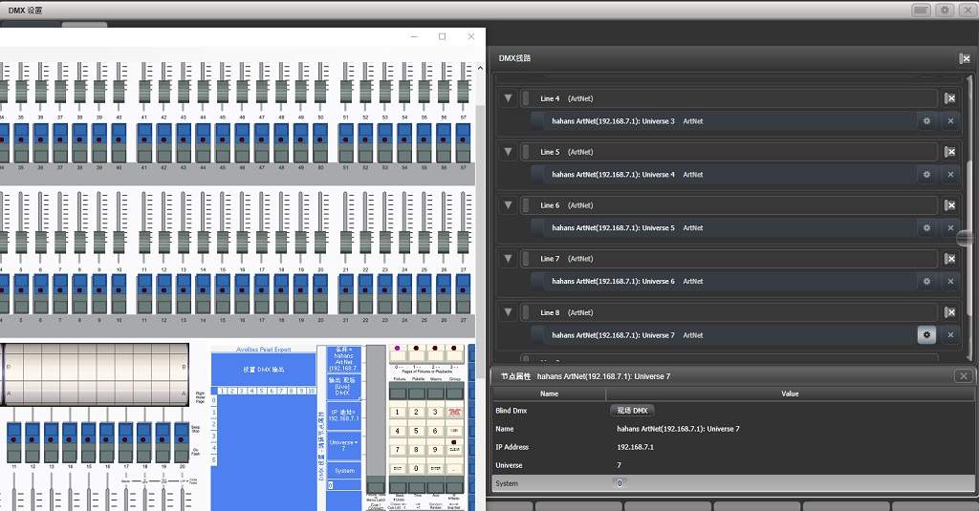Clear all nodes from Line 8
Screen dimensions: 979x511
coord(949,312)
